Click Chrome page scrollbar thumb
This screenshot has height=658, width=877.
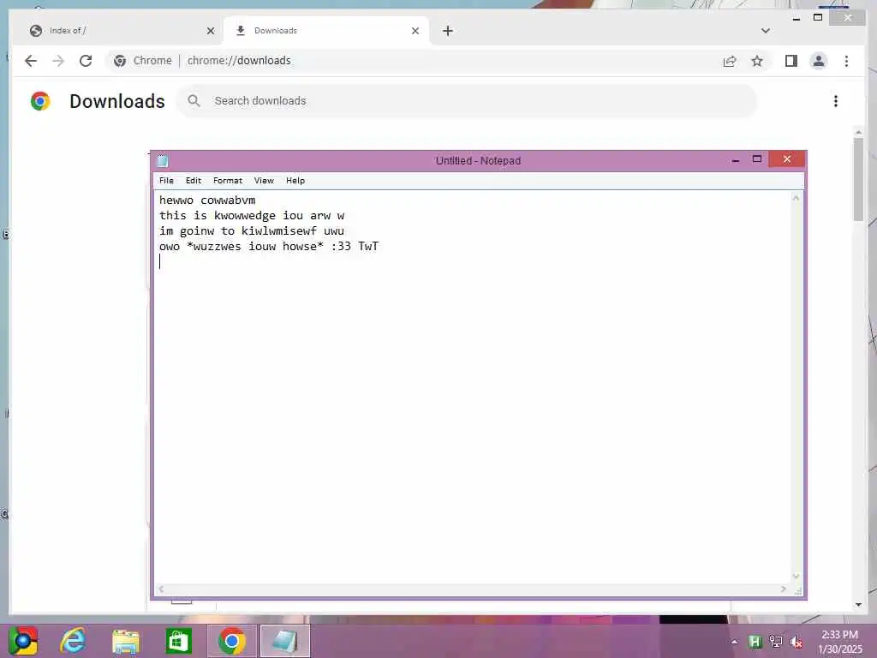point(858,179)
